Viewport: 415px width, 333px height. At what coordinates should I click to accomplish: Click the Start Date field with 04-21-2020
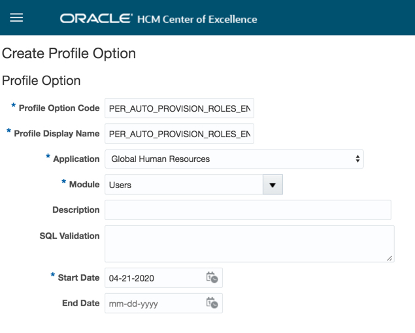click(x=154, y=278)
